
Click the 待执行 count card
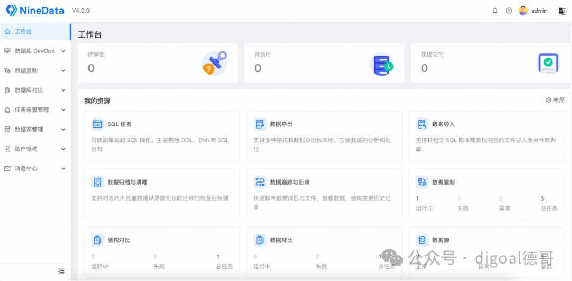click(324, 63)
